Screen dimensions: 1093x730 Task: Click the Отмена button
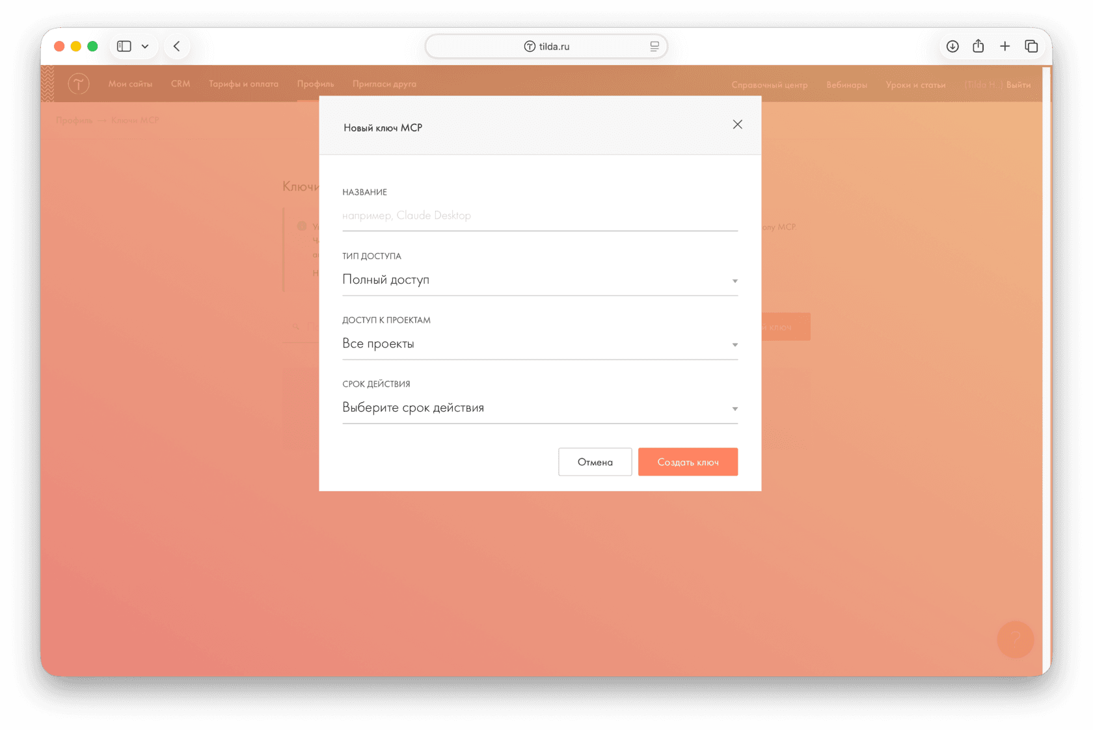(595, 462)
